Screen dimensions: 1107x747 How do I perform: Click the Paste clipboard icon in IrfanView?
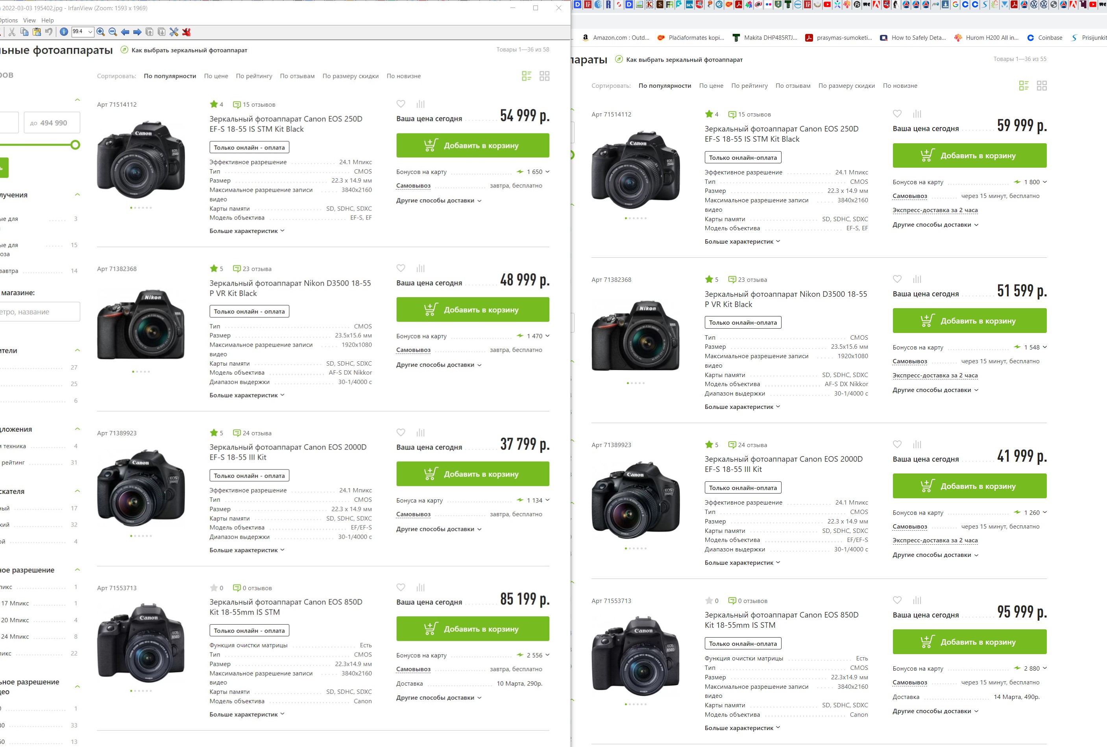pyautogui.click(x=37, y=32)
